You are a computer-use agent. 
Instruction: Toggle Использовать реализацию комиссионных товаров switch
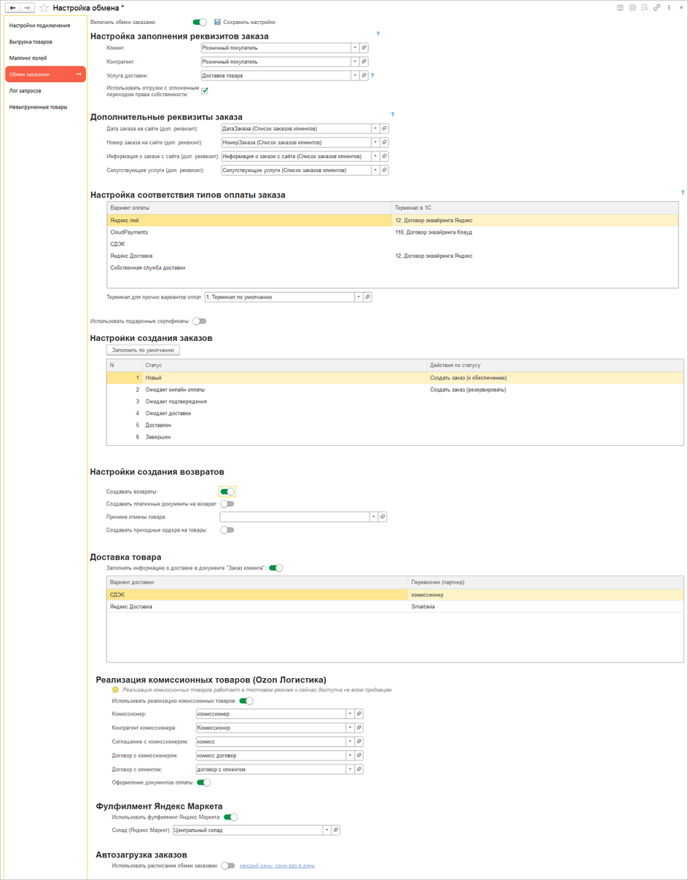246,701
